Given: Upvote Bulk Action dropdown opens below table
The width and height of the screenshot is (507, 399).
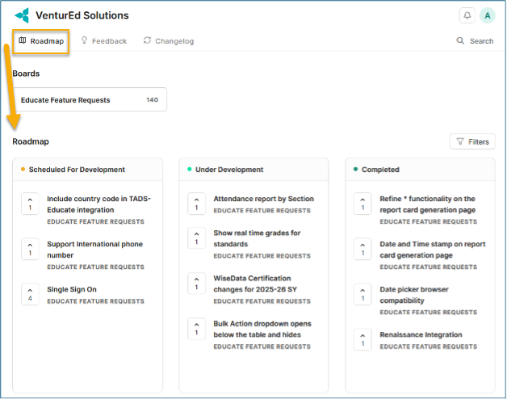Looking at the screenshot, I should point(197,329).
